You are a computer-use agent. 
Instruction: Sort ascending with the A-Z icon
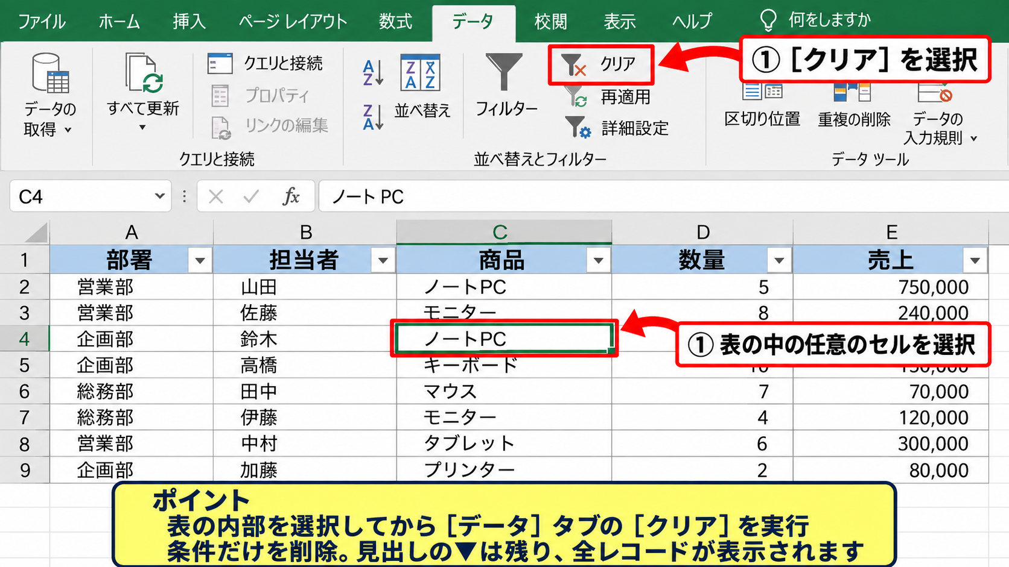tap(373, 72)
